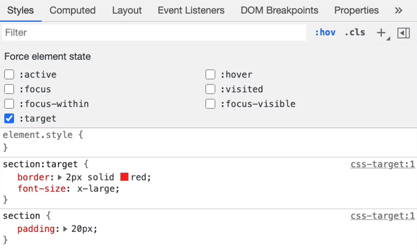Enable the :focus state checkbox
Viewport: 417px width, 249px height.
(x=9, y=89)
